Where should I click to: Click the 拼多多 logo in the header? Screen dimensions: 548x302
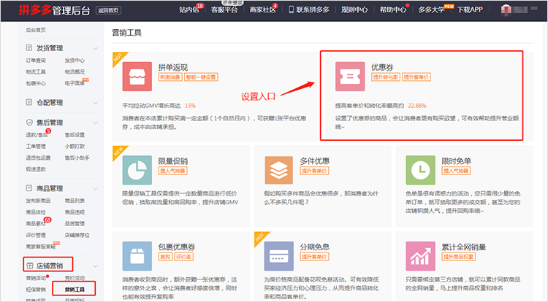[35, 10]
